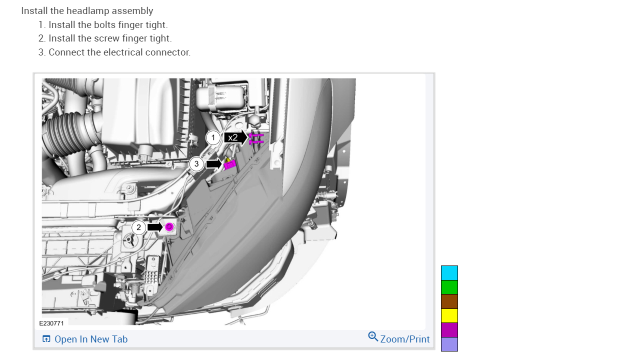Click the Open In New Tab link
The height and width of the screenshot is (358, 624).
pyautogui.click(x=84, y=339)
